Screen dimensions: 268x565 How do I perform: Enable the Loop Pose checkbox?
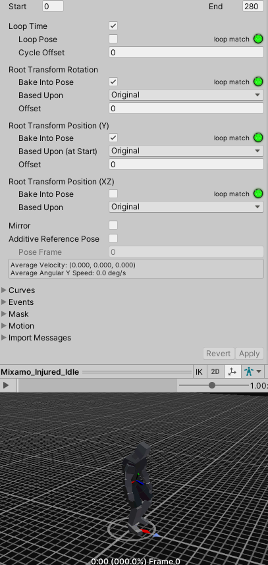point(113,39)
